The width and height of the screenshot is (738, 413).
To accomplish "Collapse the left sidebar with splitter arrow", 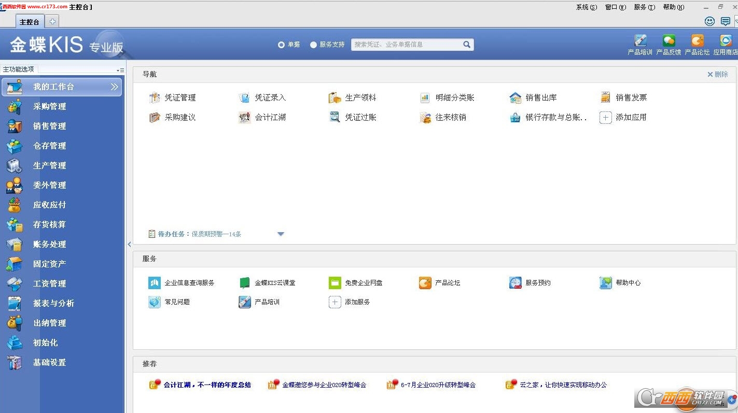I will [x=129, y=245].
